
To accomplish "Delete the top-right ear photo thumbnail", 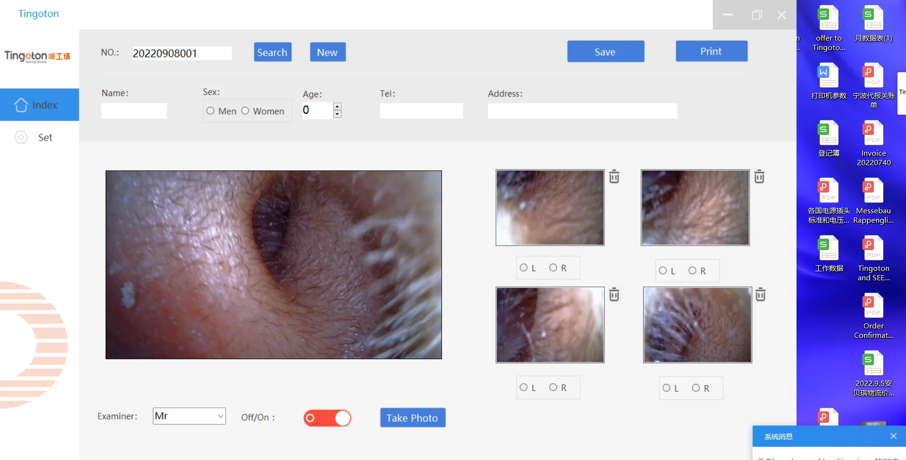I will pos(759,176).
